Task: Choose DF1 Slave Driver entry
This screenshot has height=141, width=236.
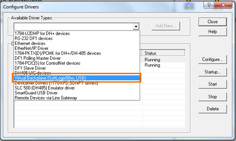Action: 77,68
